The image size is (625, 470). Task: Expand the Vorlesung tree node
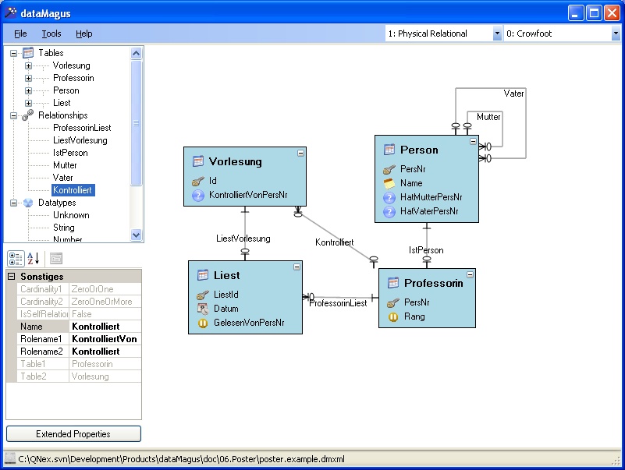(x=28, y=65)
